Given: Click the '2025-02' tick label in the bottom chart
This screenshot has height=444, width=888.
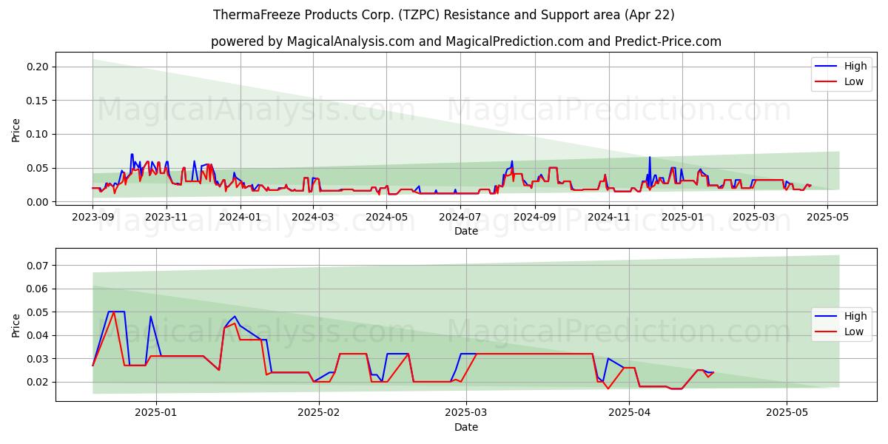Looking at the screenshot, I should (x=319, y=413).
